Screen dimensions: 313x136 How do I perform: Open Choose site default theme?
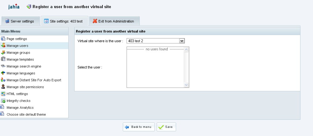(26, 114)
